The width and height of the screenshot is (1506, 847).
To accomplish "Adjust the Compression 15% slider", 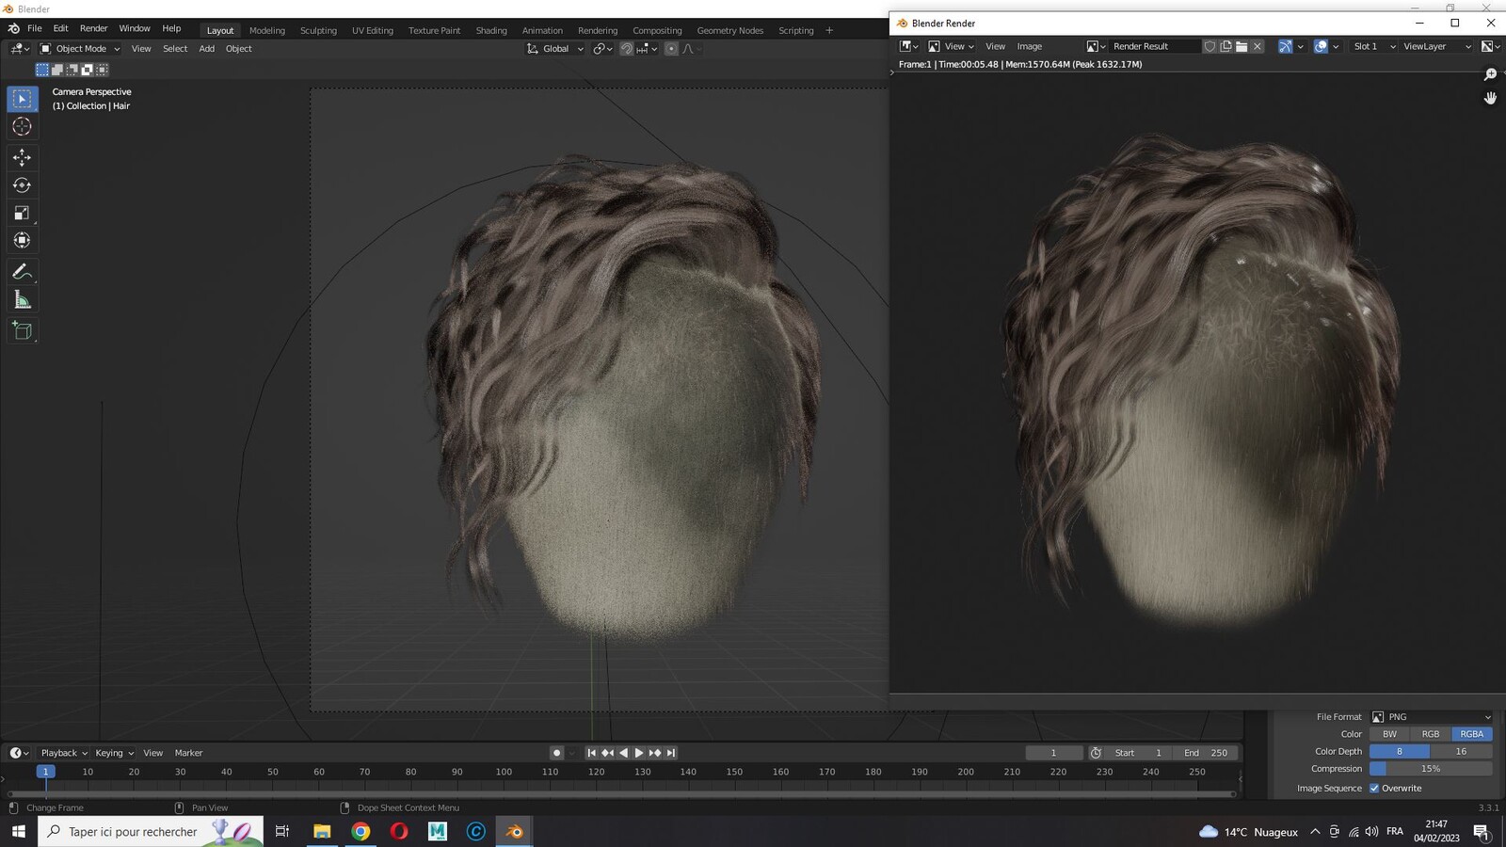I will coord(1431,769).
